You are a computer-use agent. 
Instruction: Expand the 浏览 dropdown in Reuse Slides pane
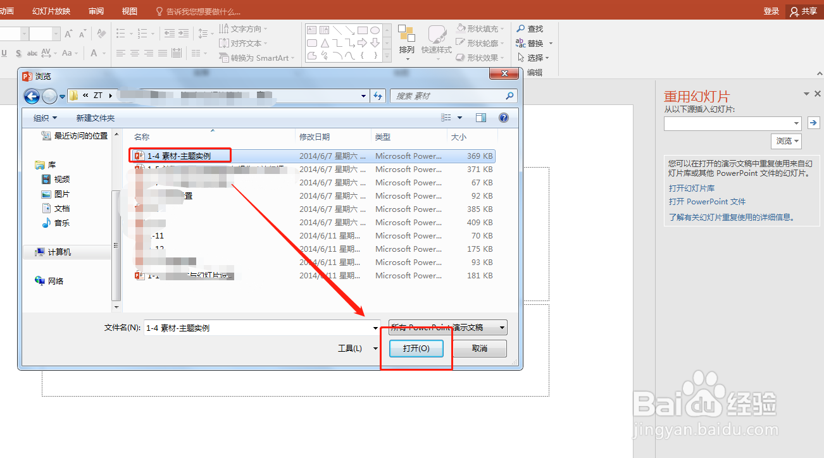787,141
